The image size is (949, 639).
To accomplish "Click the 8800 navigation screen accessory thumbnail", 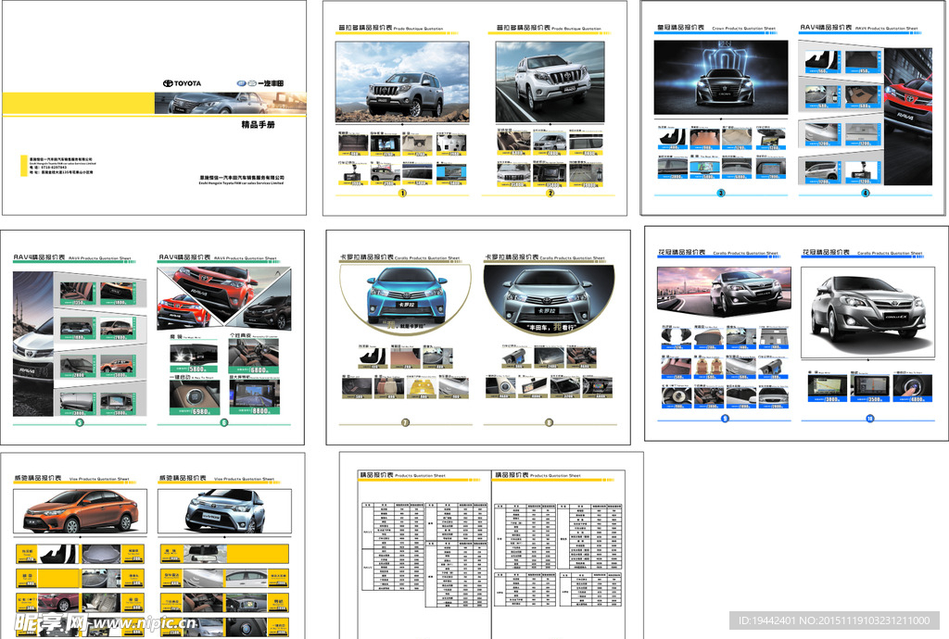I will [x=254, y=397].
